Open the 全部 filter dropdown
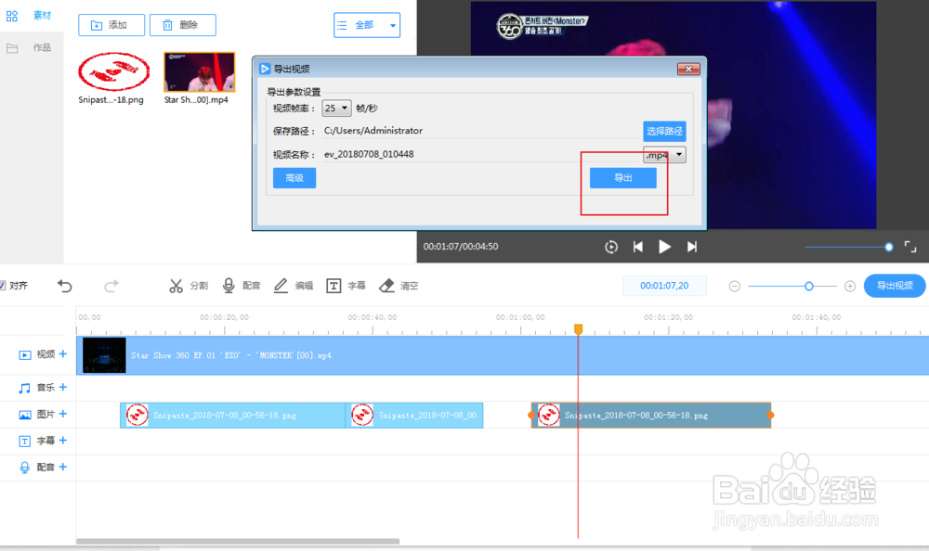 (367, 25)
